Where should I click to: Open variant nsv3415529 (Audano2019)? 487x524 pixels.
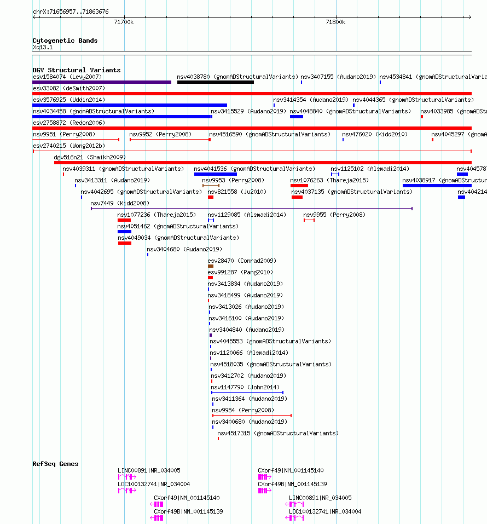tap(248, 111)
